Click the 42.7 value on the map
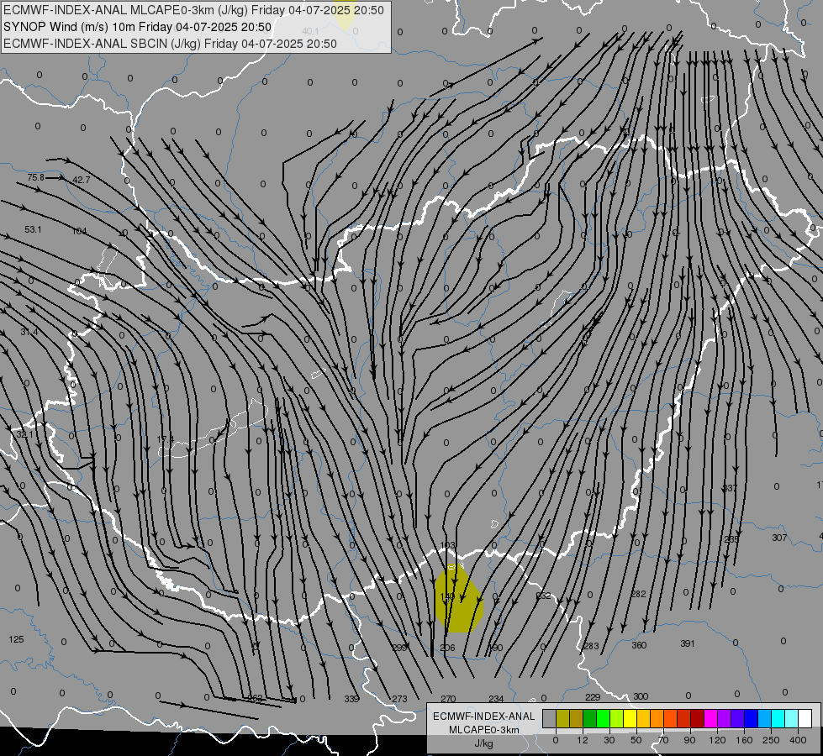 click(81, 180)
